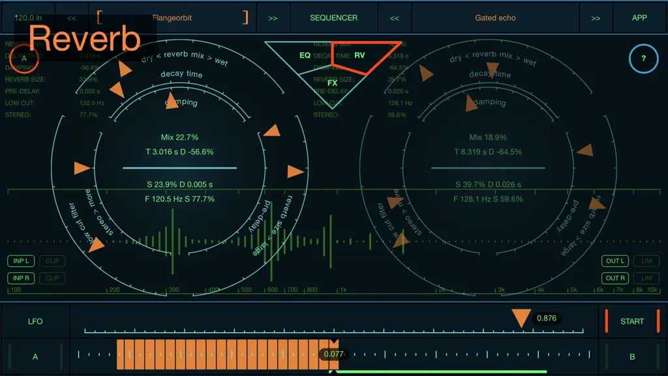Screen dimensions: 668x376
Task: Open the help question mark circle
Action: coord(643,58)
